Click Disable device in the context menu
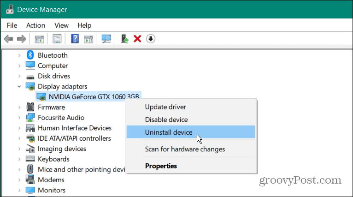The width and height of the screenshot is (353, 197). pyautogui.click(x=167, y=119)
